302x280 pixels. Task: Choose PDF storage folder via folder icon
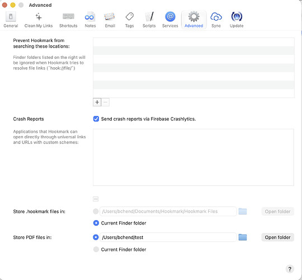pyautogui.click(x=243, y=237)
